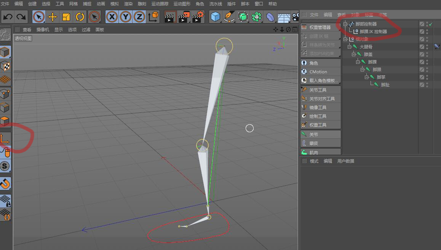
Task: Activate the Rotate tool
Action: click(80, 17)
